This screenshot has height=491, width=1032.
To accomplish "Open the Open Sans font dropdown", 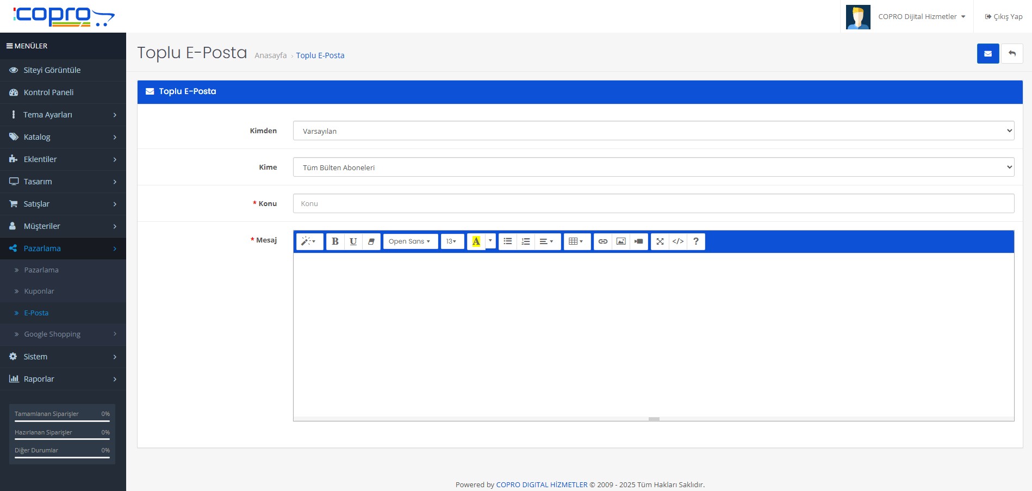I will tap(410, 241).
